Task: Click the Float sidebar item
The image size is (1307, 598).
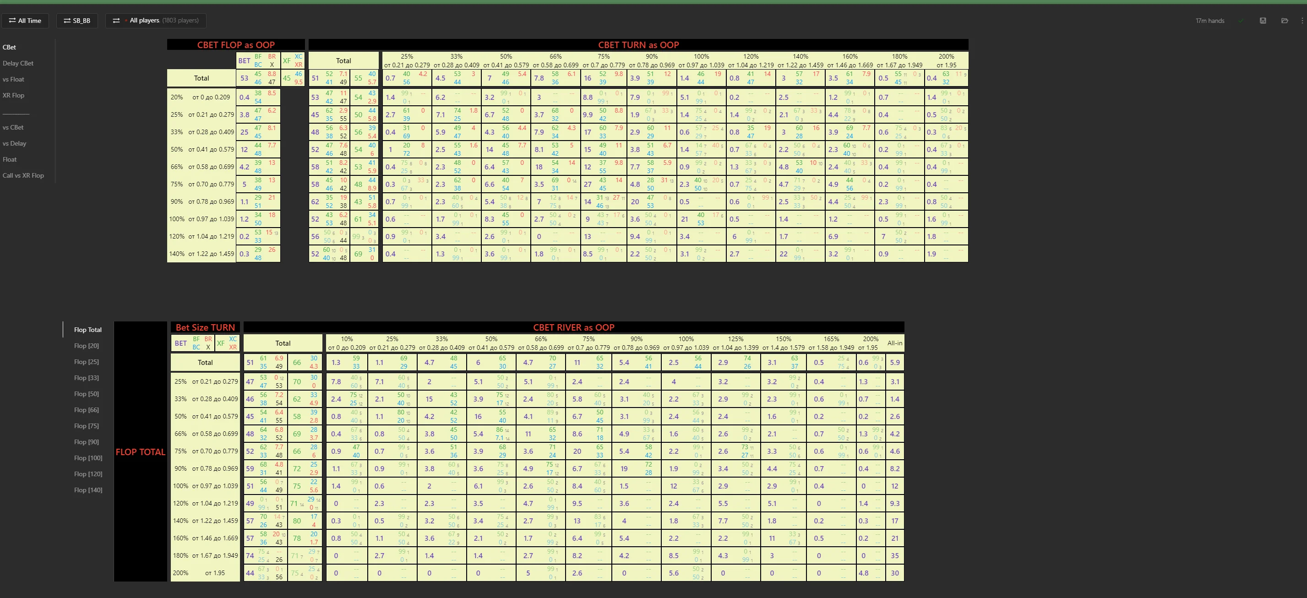Action: [10, 159]
